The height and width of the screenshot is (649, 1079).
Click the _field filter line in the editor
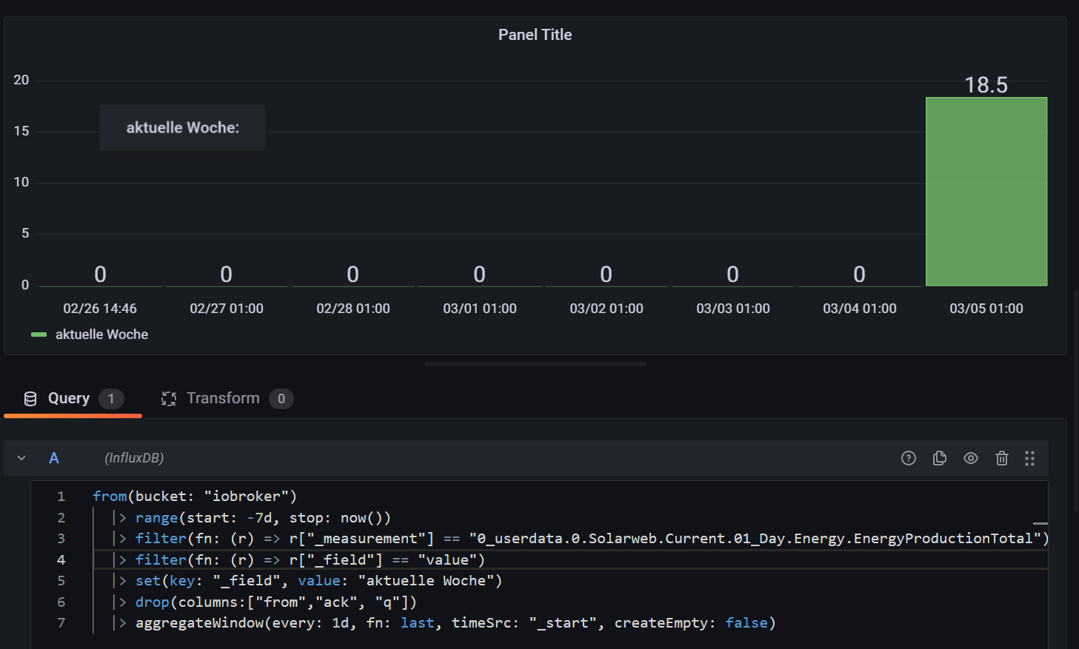[298, 560]
